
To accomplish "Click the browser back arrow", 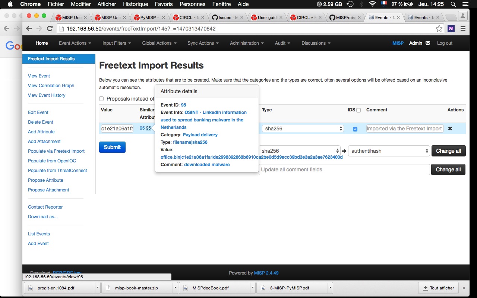I will point(29,29).
